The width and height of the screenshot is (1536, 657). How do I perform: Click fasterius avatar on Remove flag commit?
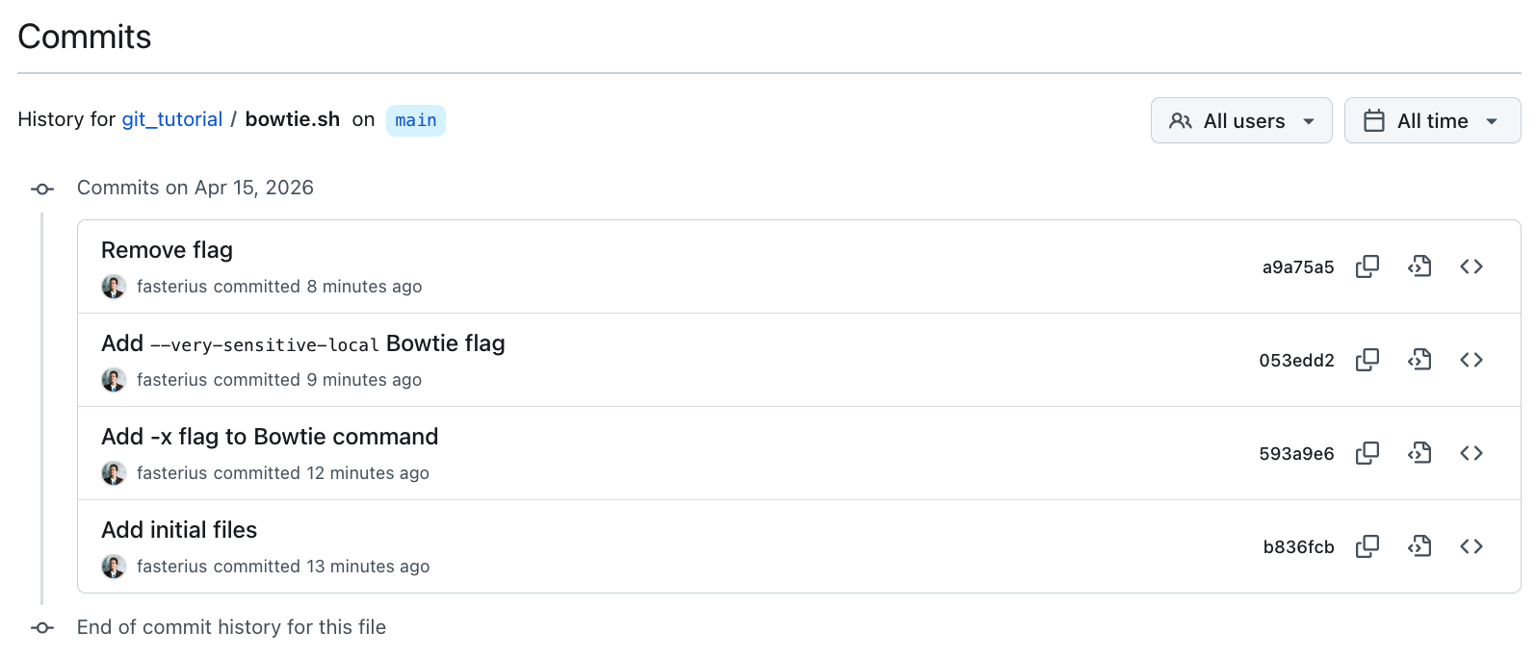(114, 287)
